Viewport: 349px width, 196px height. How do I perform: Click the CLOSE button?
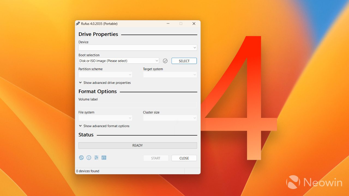(x=184, y=158)
